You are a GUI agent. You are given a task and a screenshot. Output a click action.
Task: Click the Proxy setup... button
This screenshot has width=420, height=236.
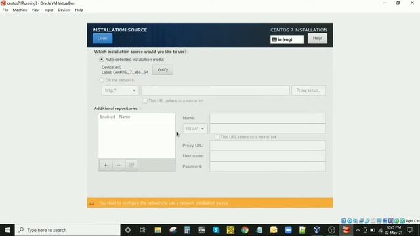[x=308, y=90]
